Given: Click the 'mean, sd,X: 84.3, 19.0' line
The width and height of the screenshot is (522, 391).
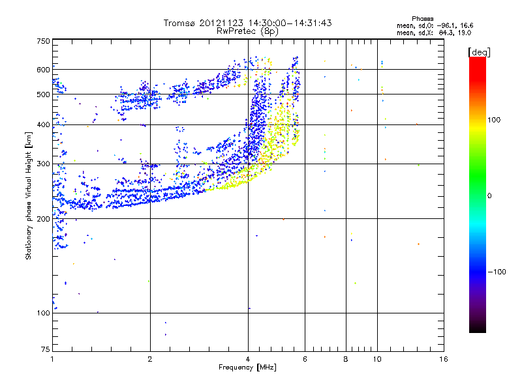Looking at the screenshot, I should pos(434,33).
